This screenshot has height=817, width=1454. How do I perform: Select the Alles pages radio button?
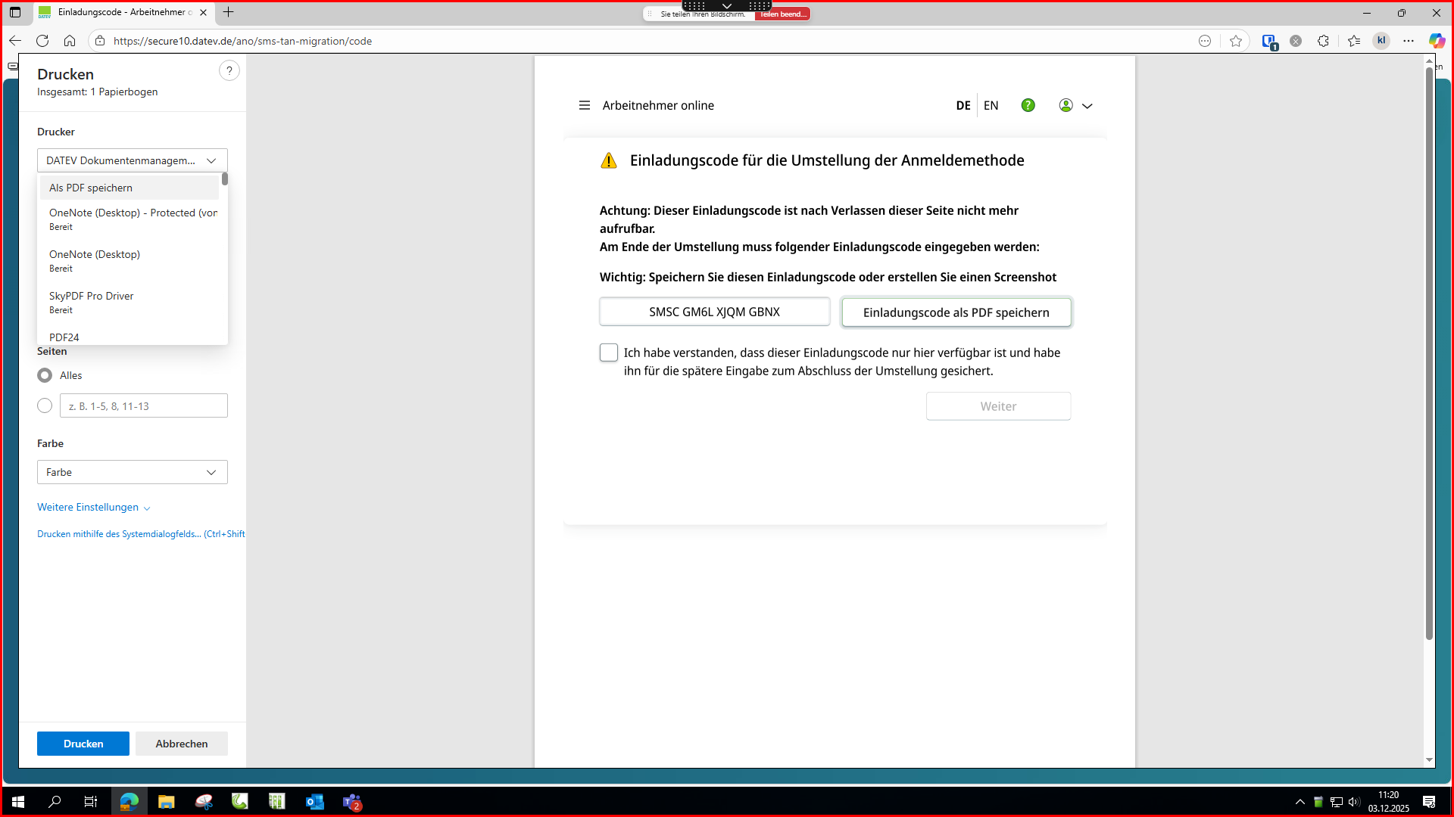click(45, 375)
